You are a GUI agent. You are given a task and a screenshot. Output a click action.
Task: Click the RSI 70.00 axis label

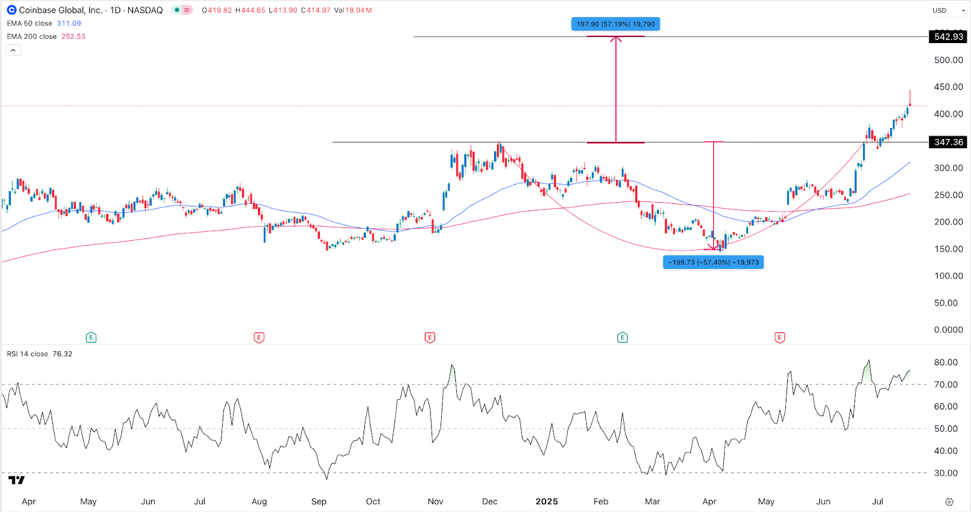(946, 385)
